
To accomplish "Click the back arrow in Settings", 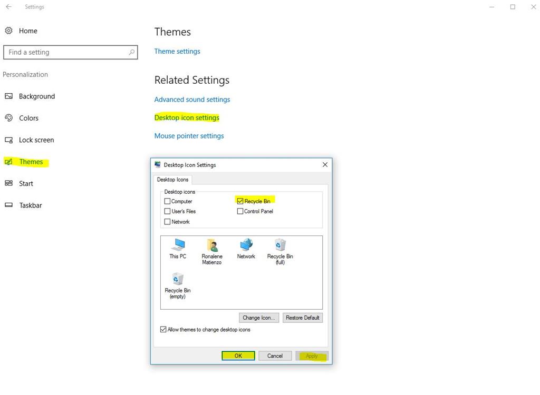I will [x=8, y=6].
